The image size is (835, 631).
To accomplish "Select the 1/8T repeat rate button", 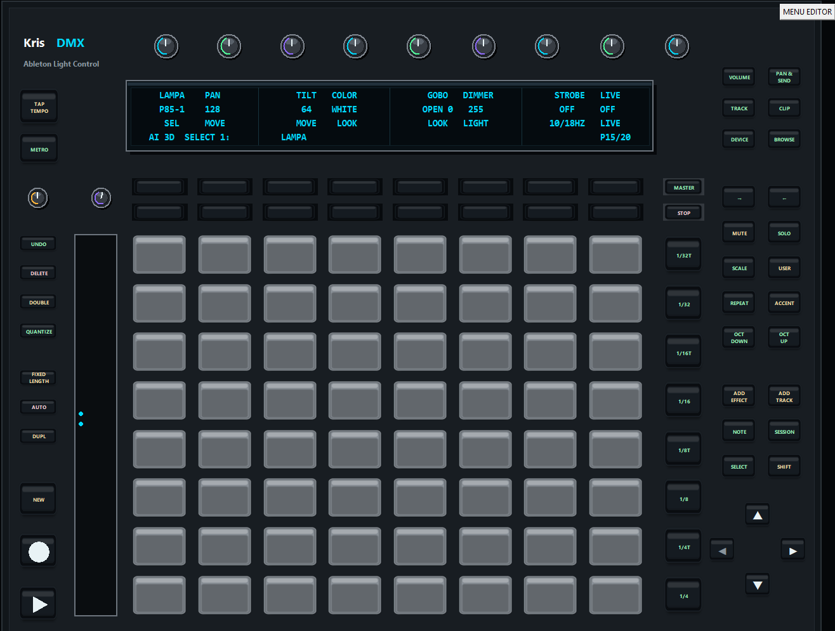I will coord(684,450).
